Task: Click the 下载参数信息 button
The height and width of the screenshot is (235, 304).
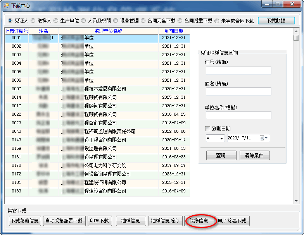Action: pos(25,221)
